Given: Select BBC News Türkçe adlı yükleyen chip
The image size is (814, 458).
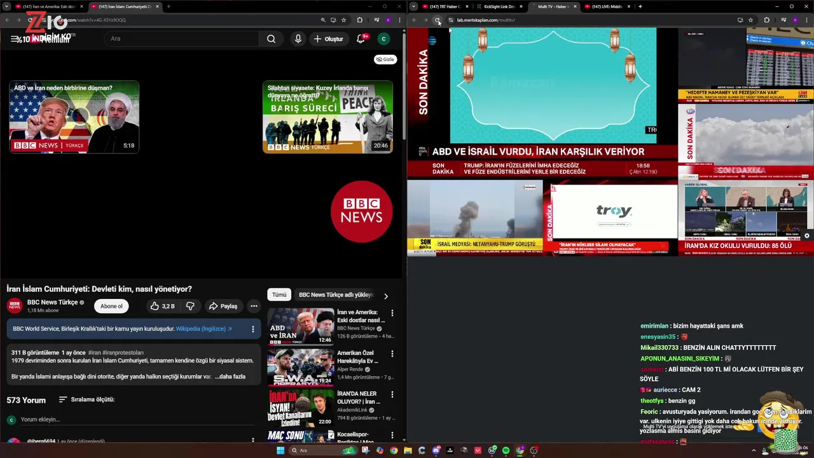Looking at the screenshot, I should (335, 295).
